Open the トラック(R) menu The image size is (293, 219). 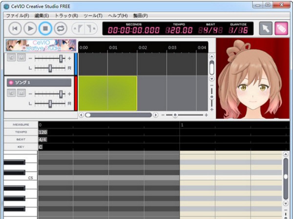pyautogui.click(x=66, y=16)
